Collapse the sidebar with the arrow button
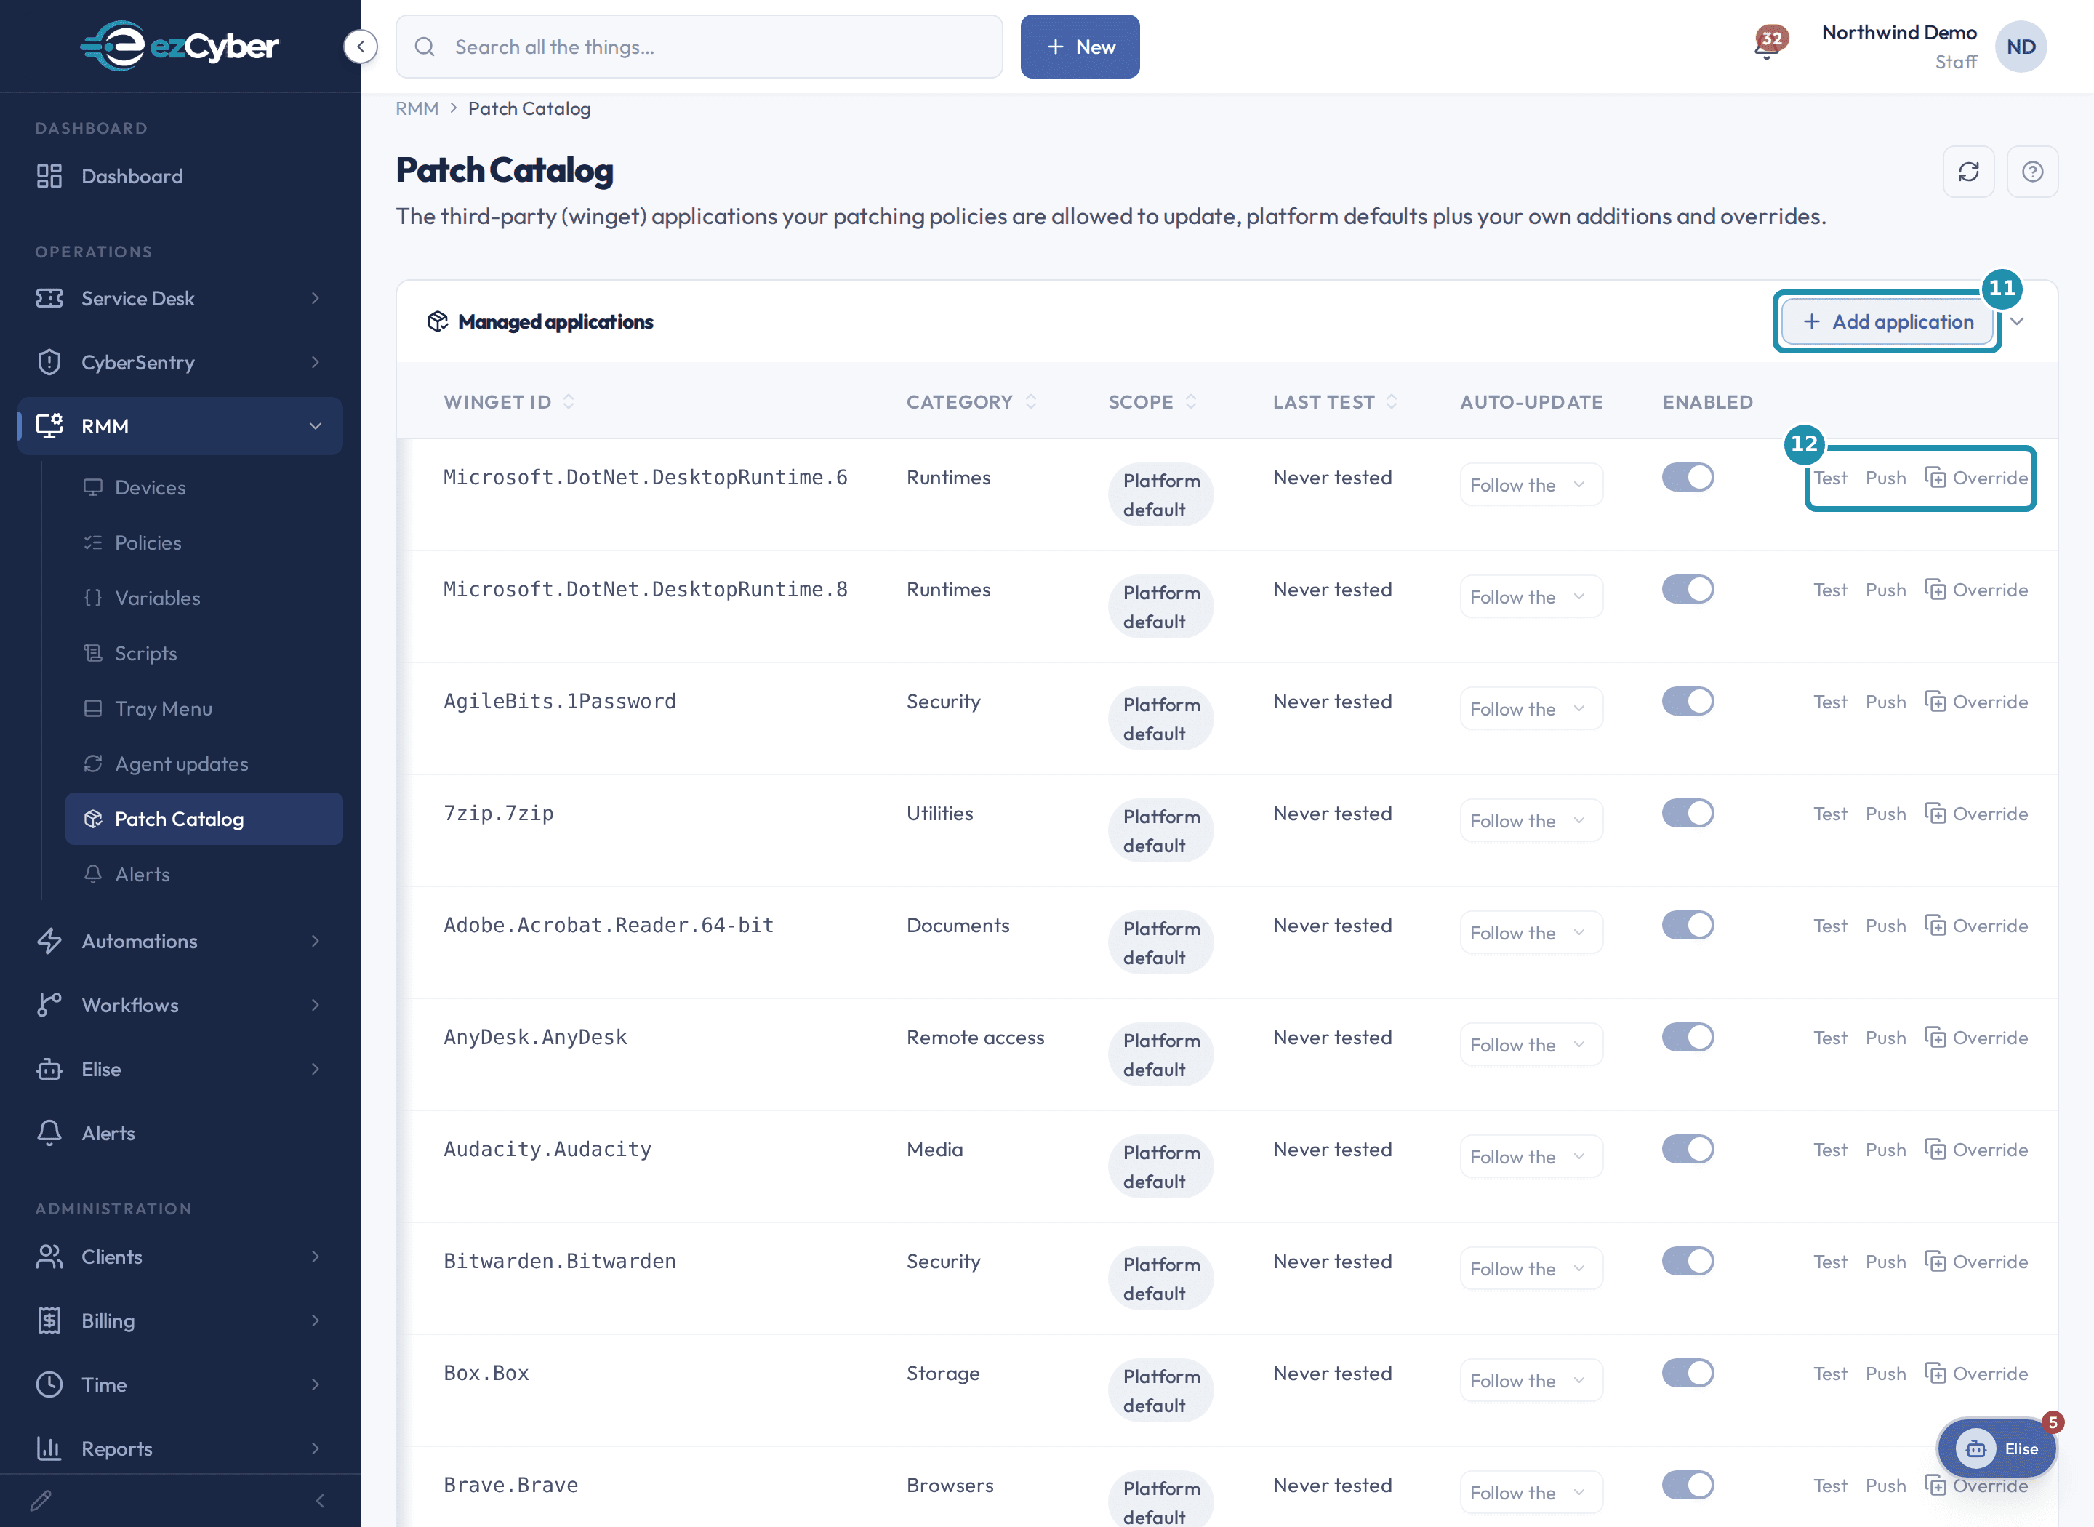The image size is (2094, 1527). tap(361, 47)
